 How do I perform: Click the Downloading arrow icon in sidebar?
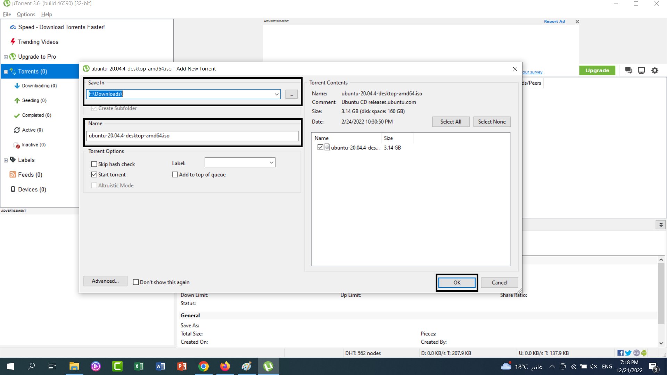[17, 86]
